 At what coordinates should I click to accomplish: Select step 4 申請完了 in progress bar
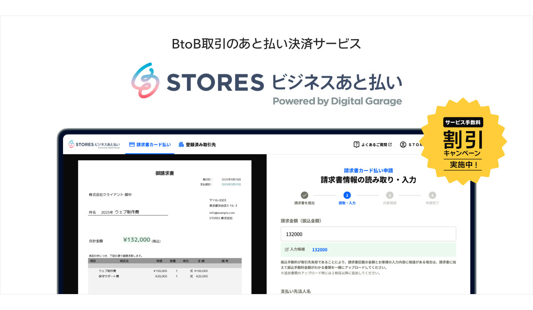432,195
